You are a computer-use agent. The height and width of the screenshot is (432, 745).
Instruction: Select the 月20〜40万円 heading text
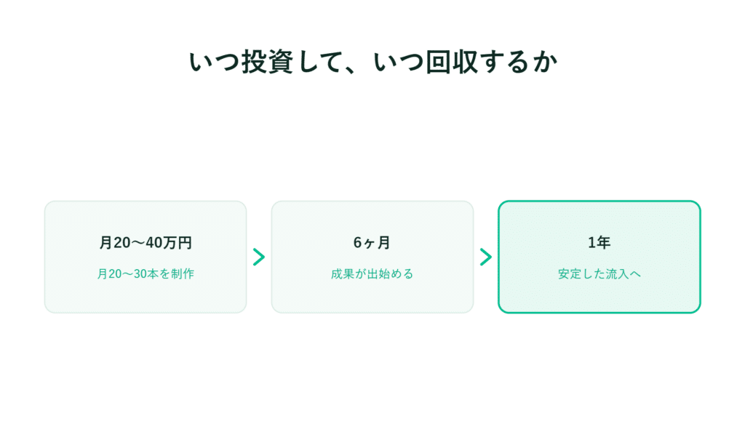click(146, 243)
